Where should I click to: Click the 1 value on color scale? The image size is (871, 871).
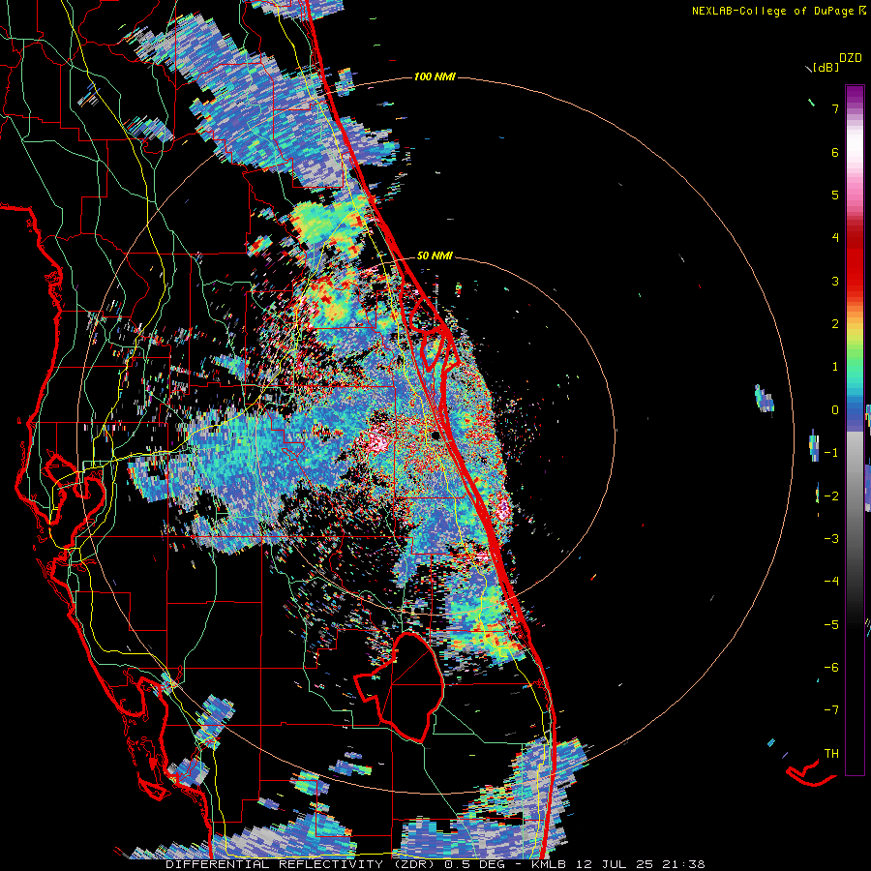click(x=835, y=367)
